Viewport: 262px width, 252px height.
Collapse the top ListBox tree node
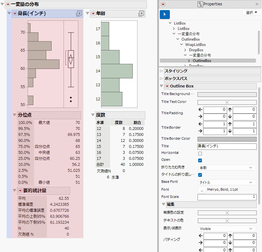(x=170, y=23)
